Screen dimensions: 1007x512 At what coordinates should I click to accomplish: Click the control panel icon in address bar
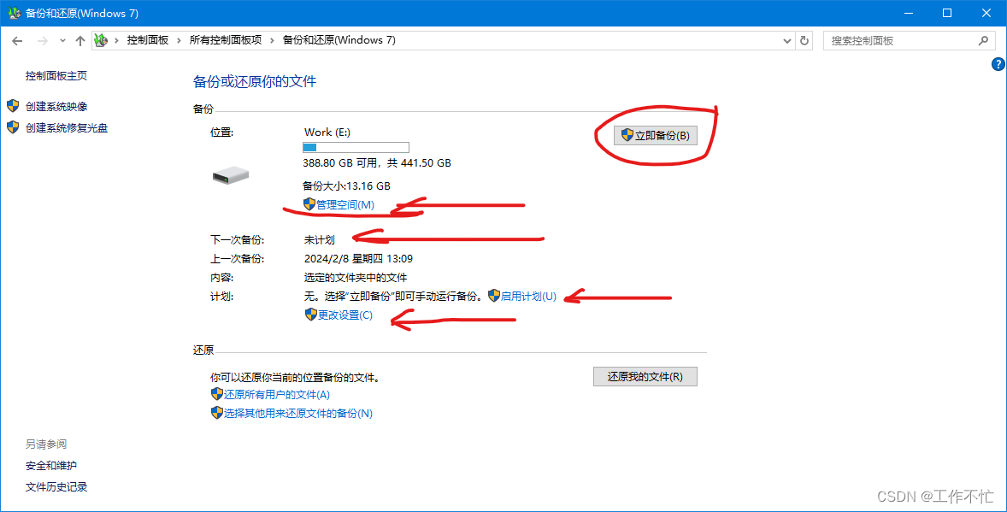[x=100, y=40]
